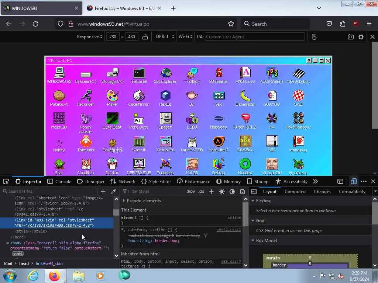
Task: Toggle Responsive Design Mode button in devtools
Action: (x=353, y=181)
